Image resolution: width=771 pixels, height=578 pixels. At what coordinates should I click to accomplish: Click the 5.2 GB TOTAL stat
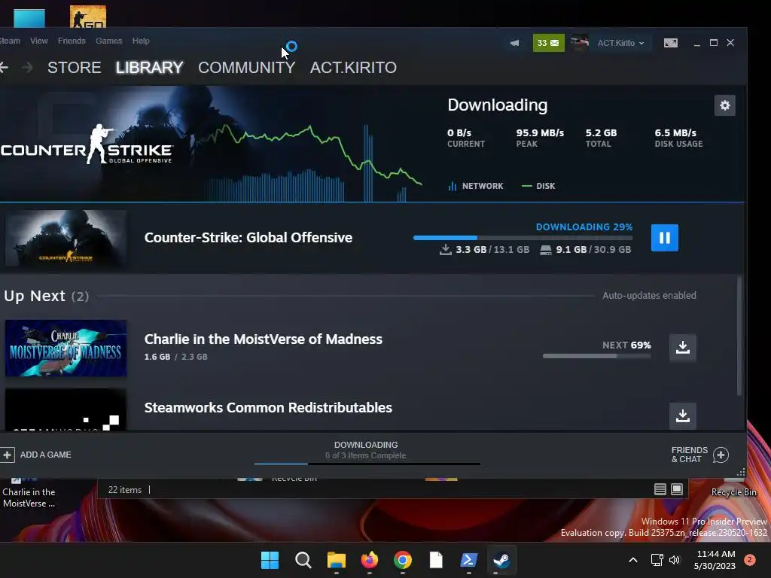[601, 138]
